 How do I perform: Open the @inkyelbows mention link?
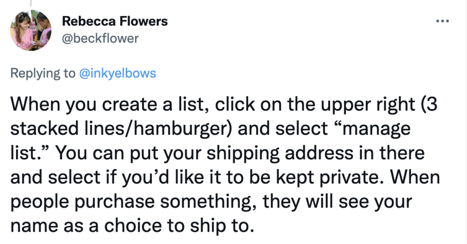click(117, 73)
